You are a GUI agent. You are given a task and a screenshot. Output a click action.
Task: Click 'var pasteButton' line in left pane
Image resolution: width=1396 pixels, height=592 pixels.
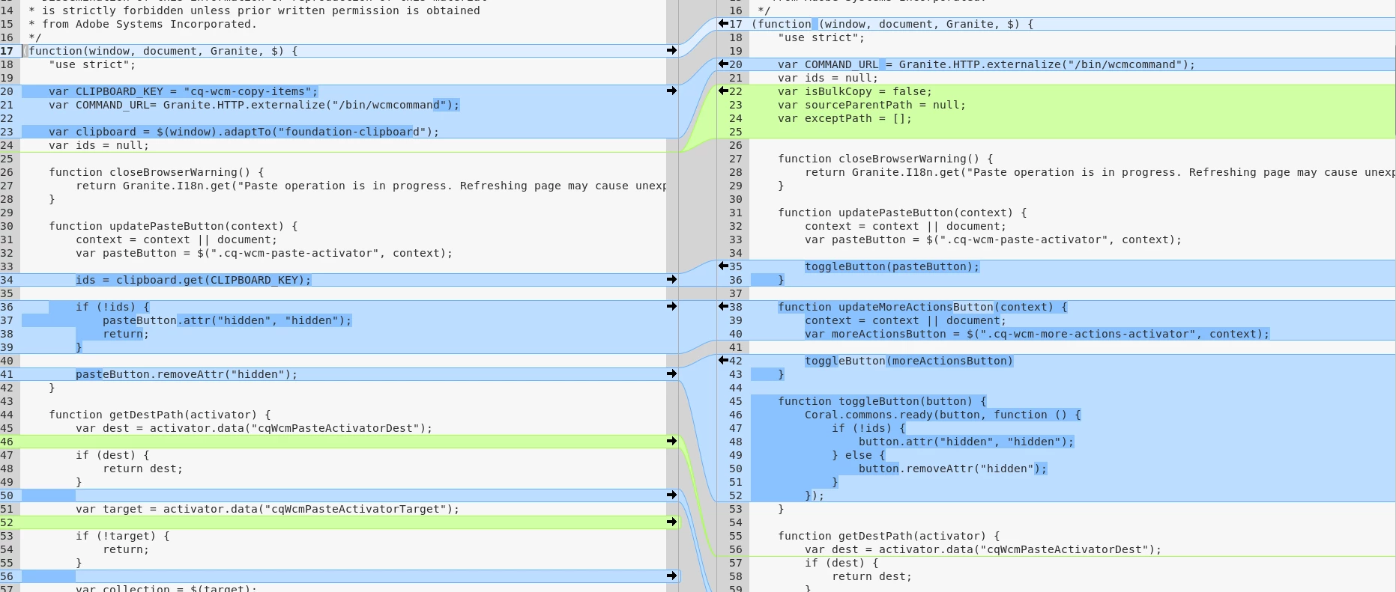click(x=265, y=253)
